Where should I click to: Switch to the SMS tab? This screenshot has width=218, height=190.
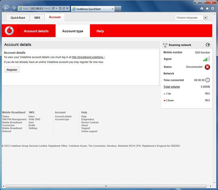pyautogui.click(x=37, y=18)
